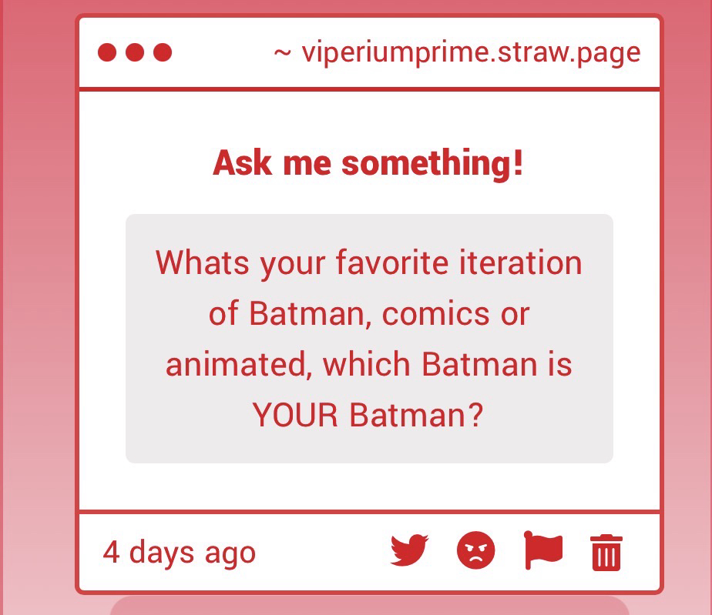The height and width of the screenshot is (615, 712).
Task: Click the partially visible card at the bottom
Action: pyautogui.click(x=369, y=606)
